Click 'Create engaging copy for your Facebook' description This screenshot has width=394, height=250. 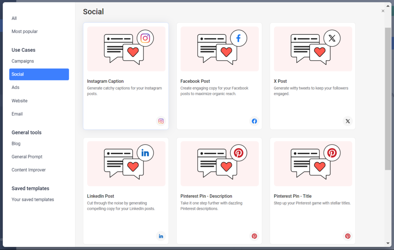214,91
